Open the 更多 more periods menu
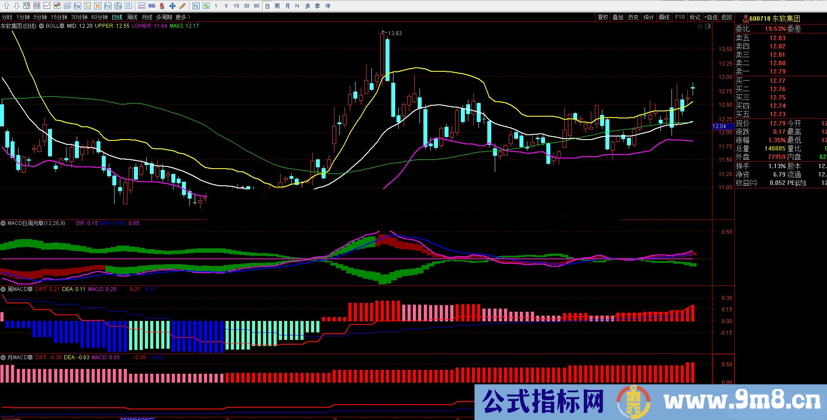Screen dimensions: 827x420 click(181, 17)
